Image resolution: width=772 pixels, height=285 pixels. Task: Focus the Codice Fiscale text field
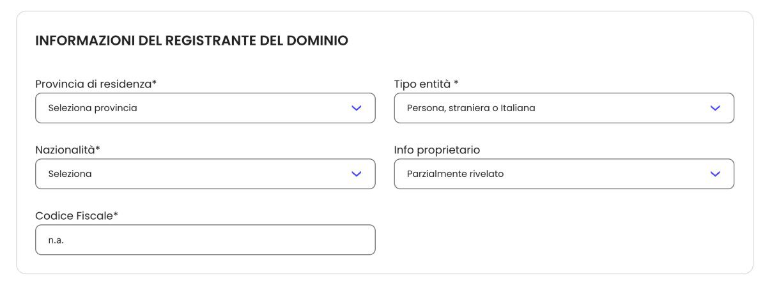point(205,240)
